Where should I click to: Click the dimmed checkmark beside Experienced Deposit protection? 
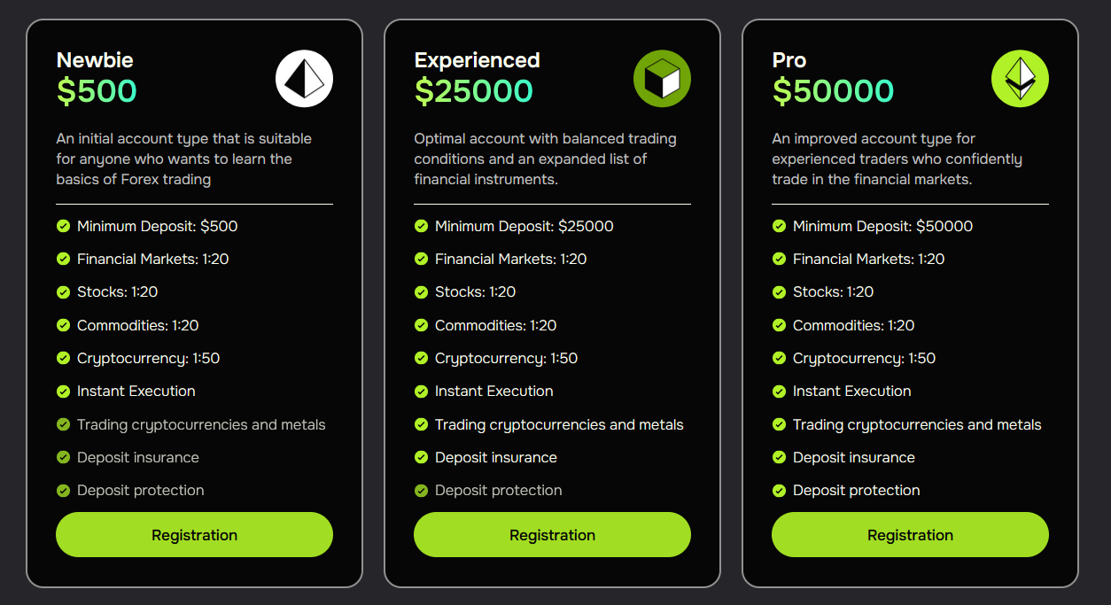coord(421,491)
